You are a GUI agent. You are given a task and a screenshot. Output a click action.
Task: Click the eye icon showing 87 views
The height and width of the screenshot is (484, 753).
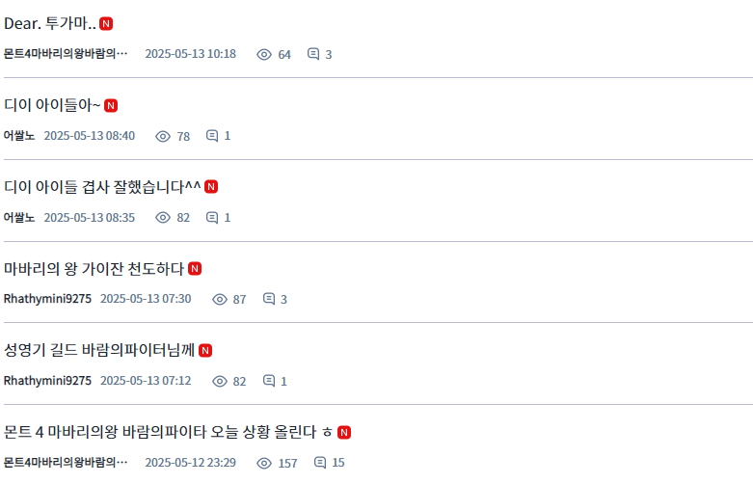[x=220, y=299]
